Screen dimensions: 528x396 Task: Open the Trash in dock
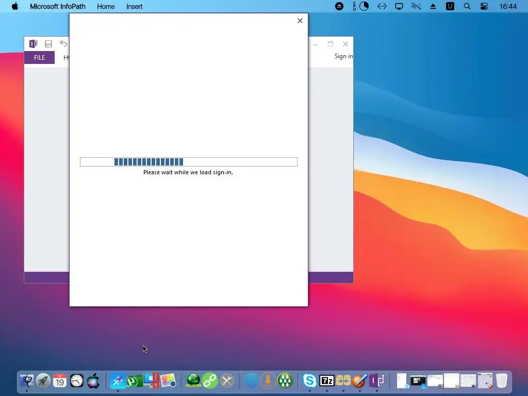501,381
